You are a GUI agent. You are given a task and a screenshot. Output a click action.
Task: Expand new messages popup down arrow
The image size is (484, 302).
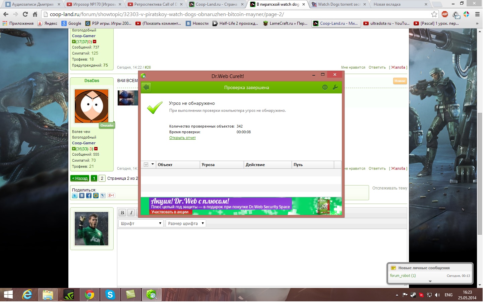430,282
